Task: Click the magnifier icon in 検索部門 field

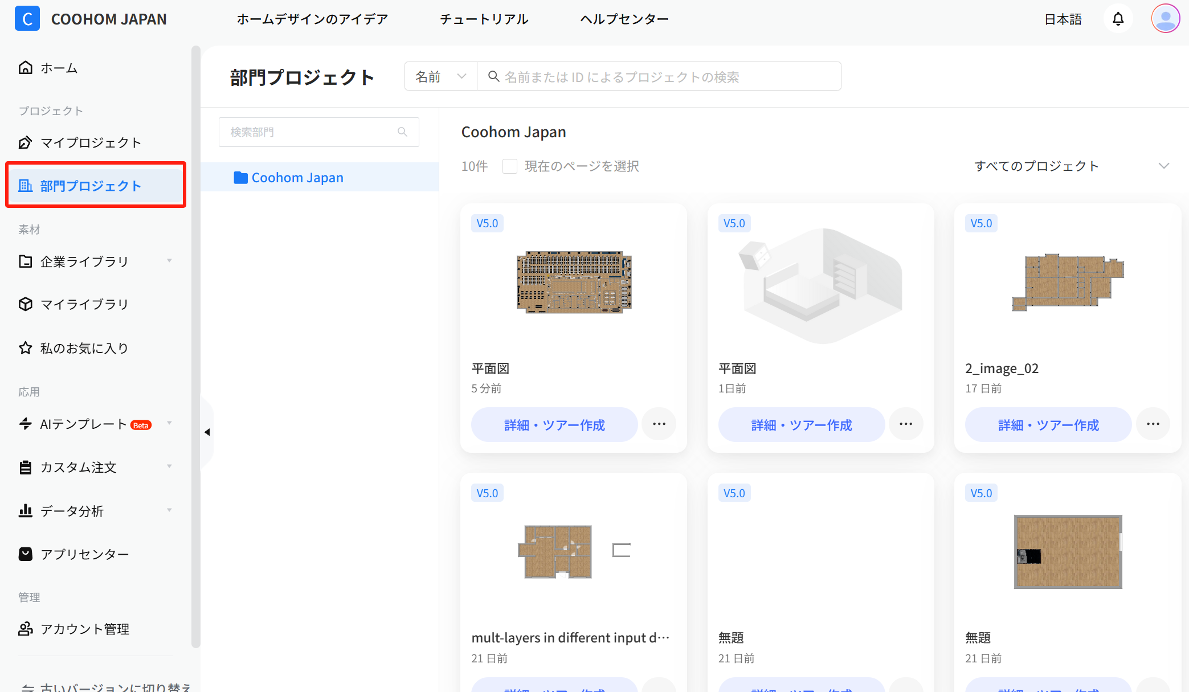Action: [x=402, y=132]
